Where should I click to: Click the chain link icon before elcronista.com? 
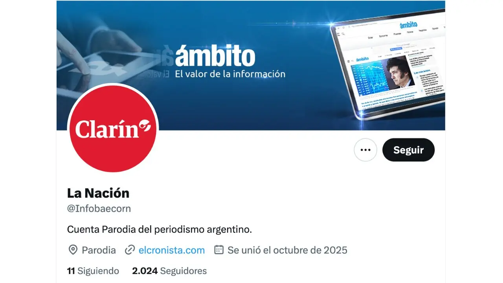[x=130, y=250]
